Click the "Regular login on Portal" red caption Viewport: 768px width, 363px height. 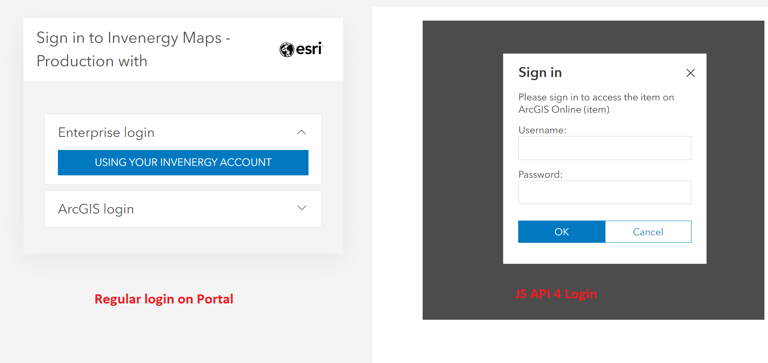click(164, 299)
